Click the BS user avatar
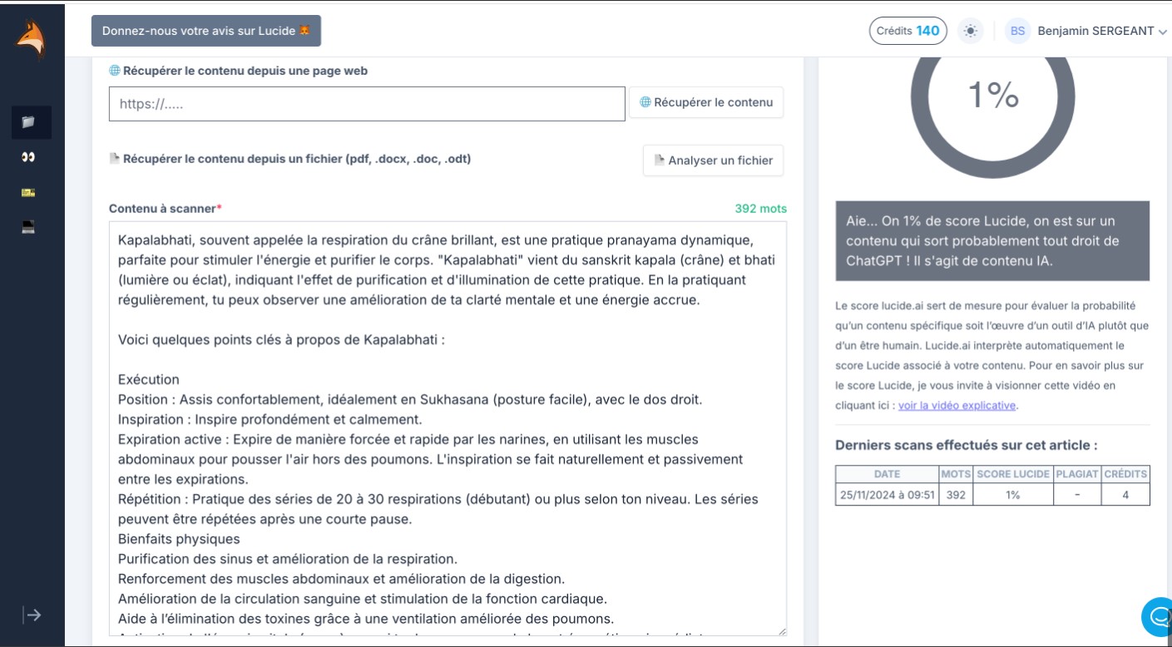1172x647 pixels. [x=1017, y=31]
